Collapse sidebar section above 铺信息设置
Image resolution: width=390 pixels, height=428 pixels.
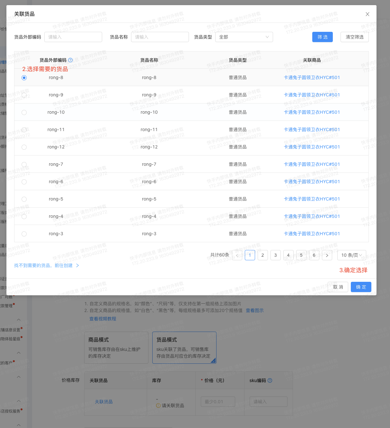coord(19,320)
